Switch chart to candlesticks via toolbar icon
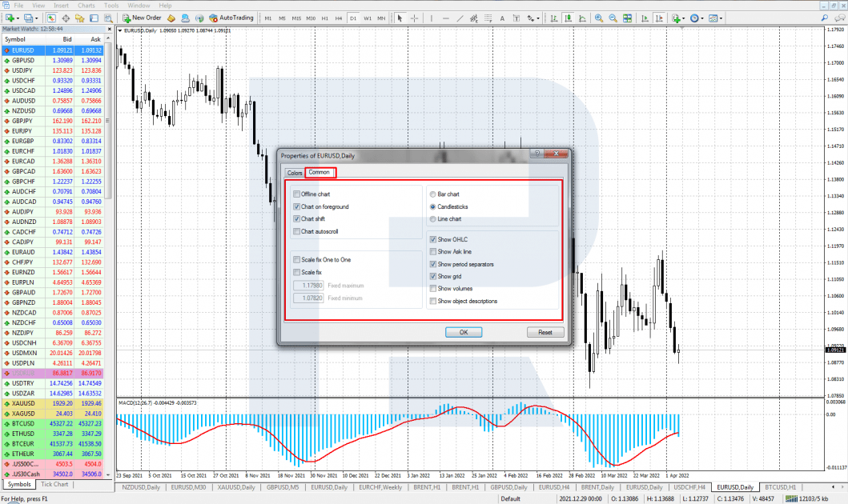Image resolution: width=848 pixels, height=504 pixels. (568, 18)
